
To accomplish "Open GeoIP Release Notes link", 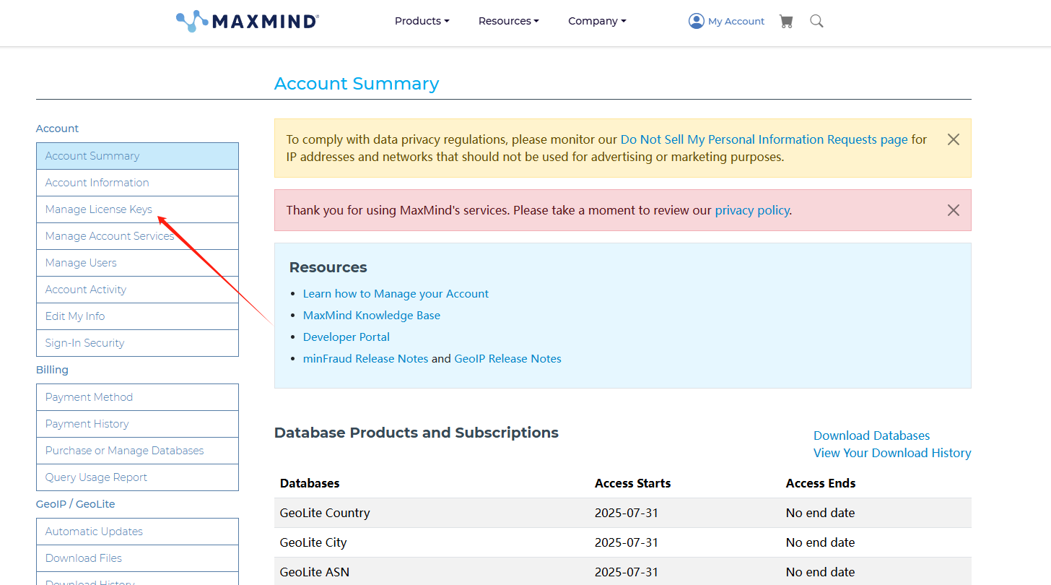I will coord(507,359).
